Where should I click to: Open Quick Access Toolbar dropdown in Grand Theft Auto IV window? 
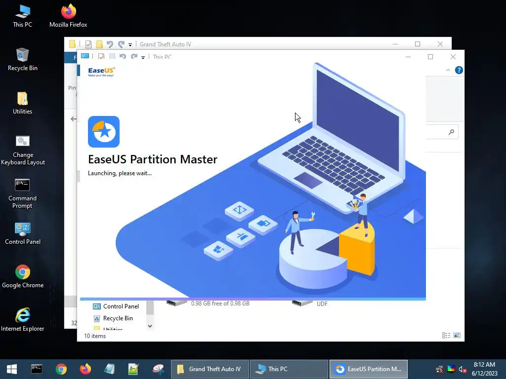(130, 45)
